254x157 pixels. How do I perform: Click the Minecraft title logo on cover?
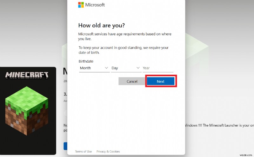click(x=27, y=75)
